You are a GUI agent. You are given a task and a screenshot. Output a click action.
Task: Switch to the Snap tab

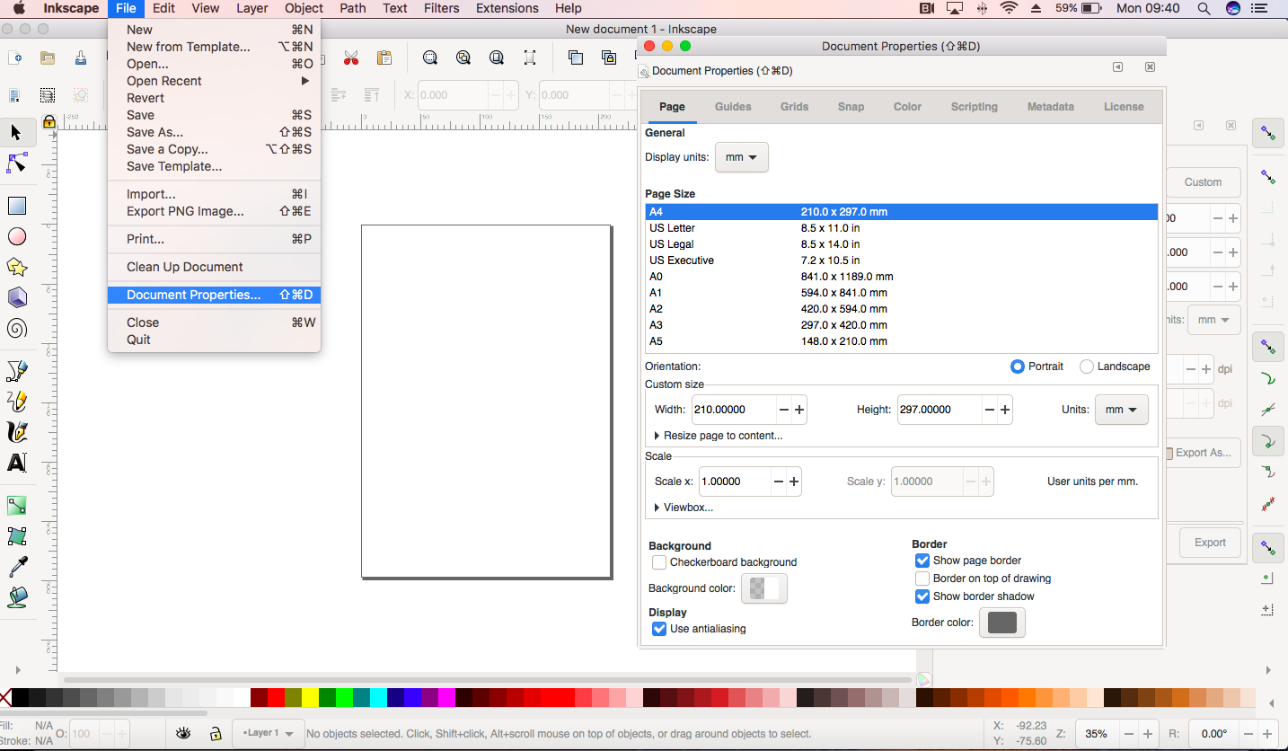tap(851, 107)
